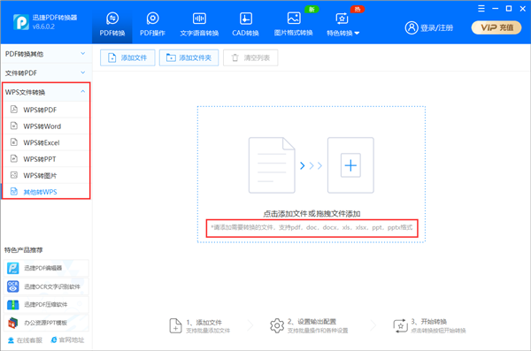Click the step 3 开始转换 icon
Viewport: 531px width, 351px height.
(400, 325)
